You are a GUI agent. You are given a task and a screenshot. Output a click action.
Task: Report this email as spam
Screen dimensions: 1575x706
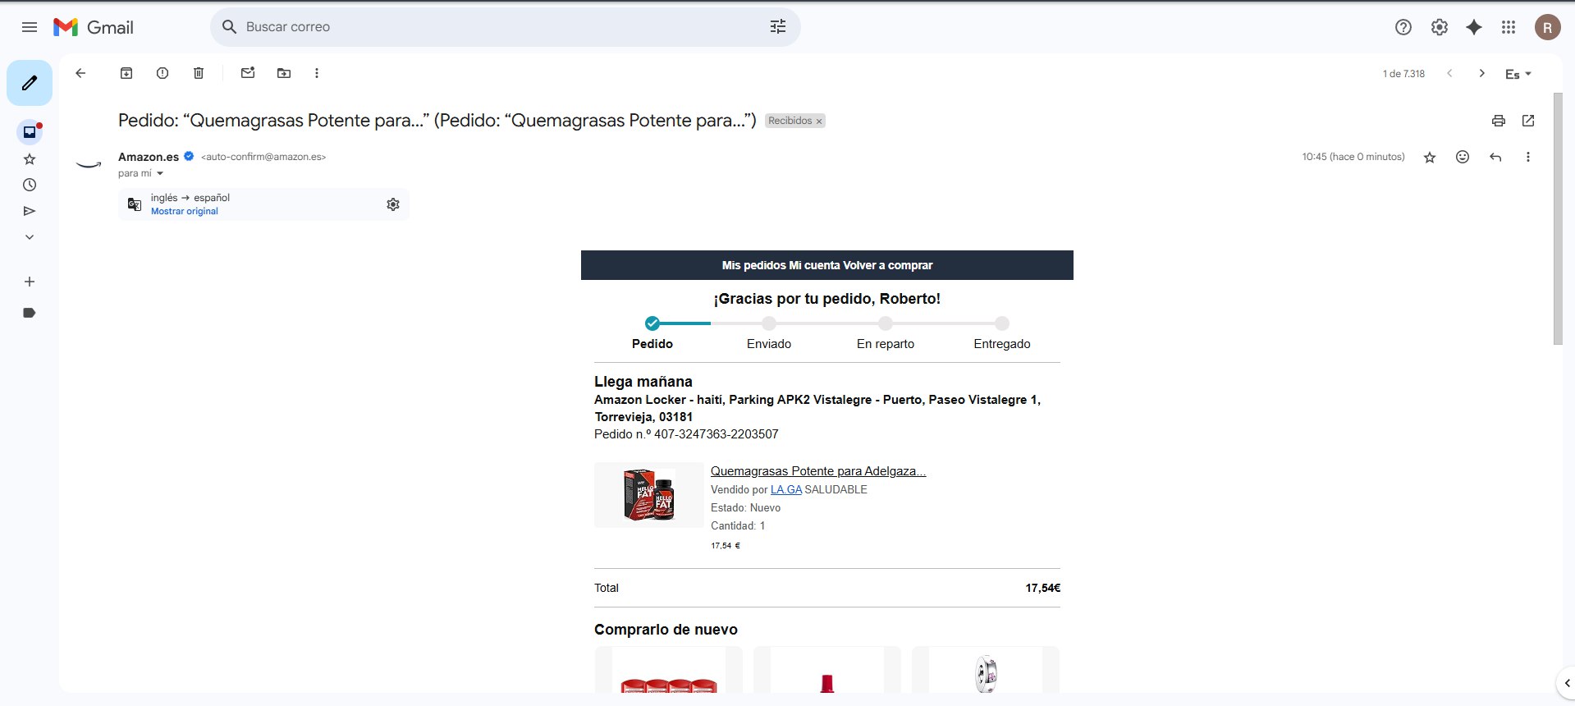163,73
